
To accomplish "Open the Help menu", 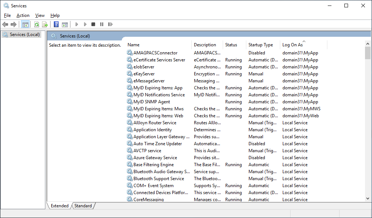I will (x=55, y=15).
